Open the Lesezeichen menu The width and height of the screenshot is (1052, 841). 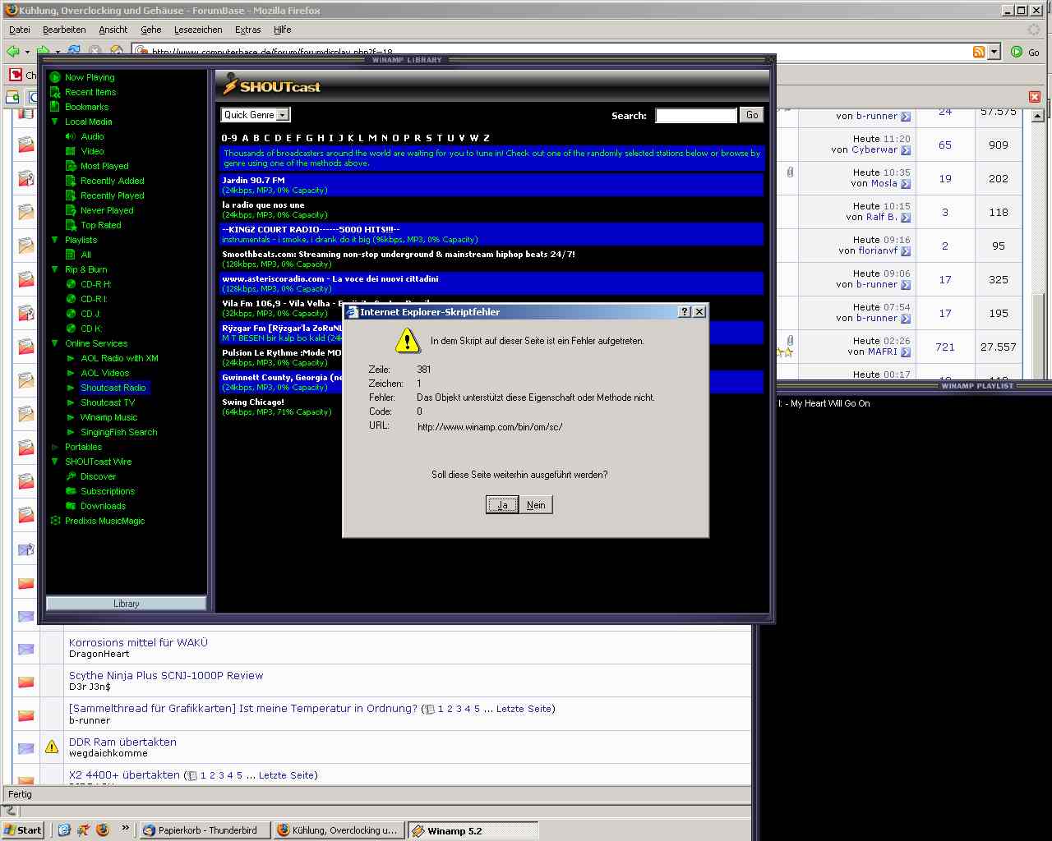tap(198, 30)
